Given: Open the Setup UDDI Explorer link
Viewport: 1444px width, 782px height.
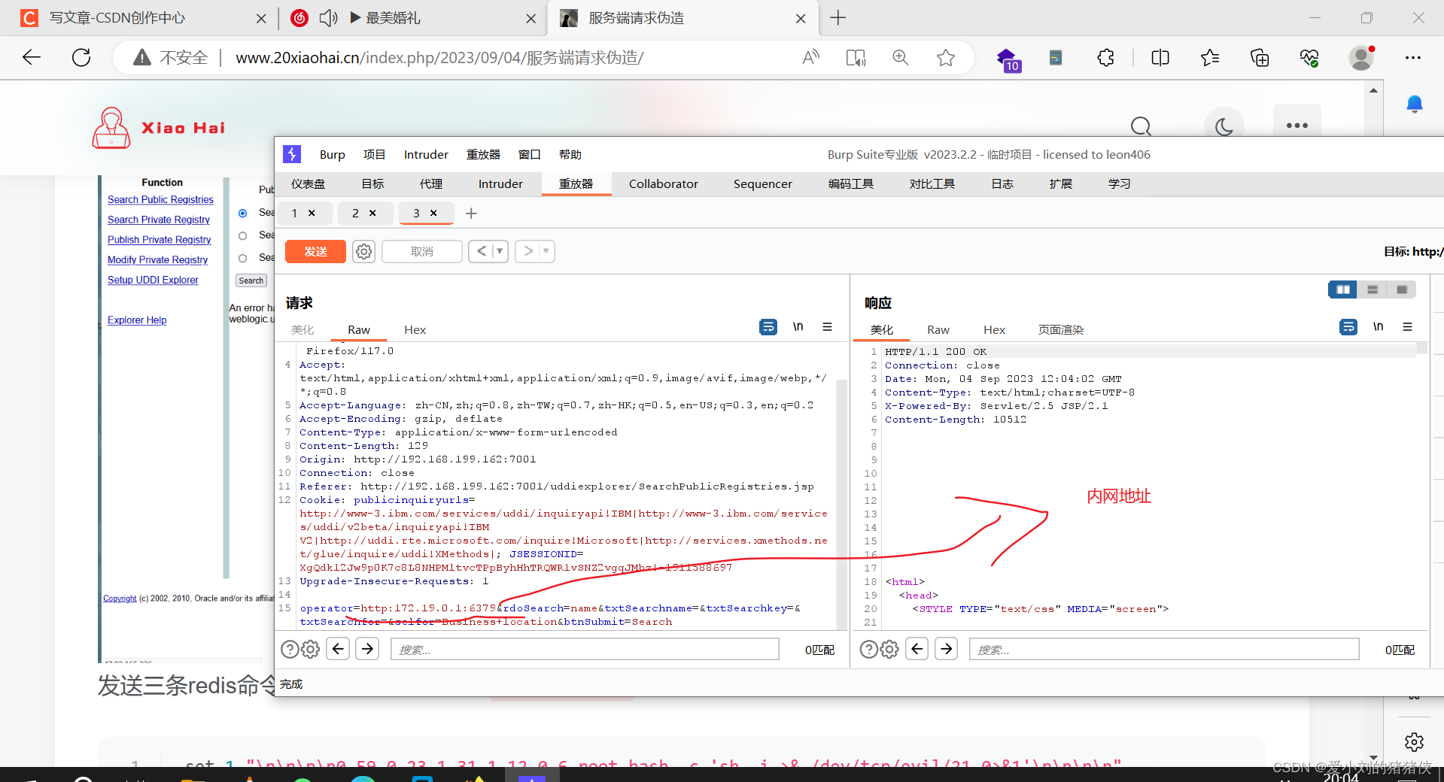Looking at the screenshot, I should pyautogui.click(x=153, y=280).
